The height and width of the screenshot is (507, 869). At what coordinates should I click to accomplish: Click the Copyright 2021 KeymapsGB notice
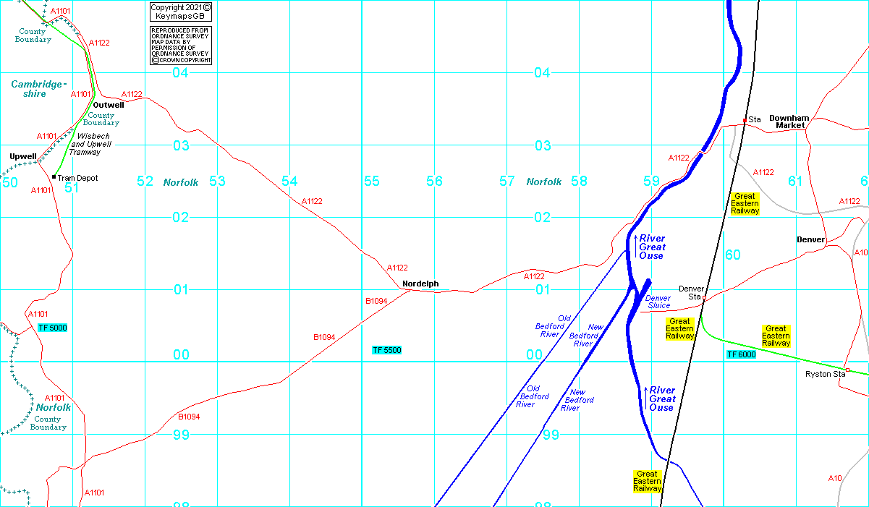181,12
